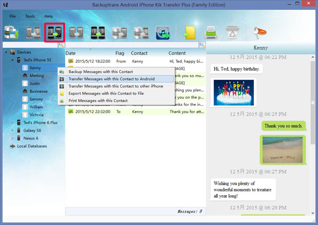
Task: Choose Transfer Messages with this Contact to Android
Action: click(x=116, y=79)
